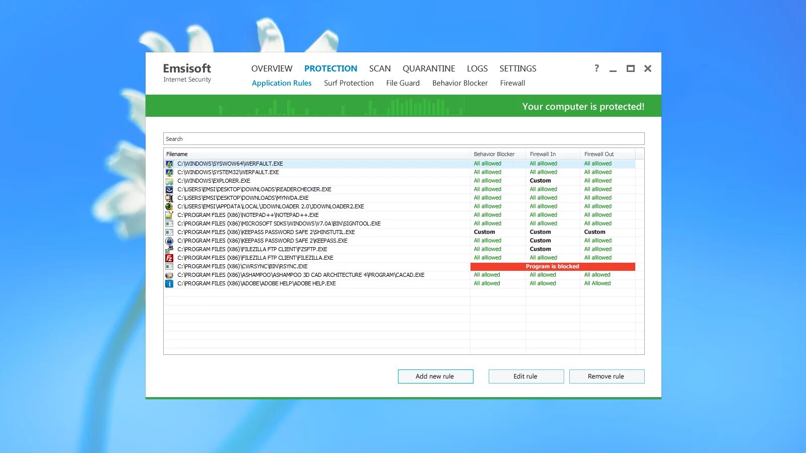Select the SIGNTOOL.EXE file path
Viewport: 806px width, 453px height.
tap(279, 223)
